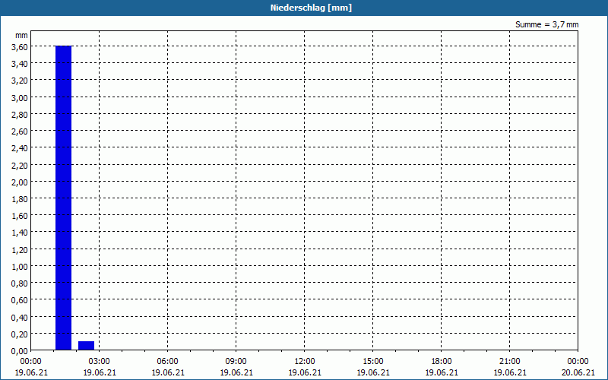This screenshot has width=608, height=380.
Task: Click the tall 3,60 mm precipitation bar
Action: point(64,198)
